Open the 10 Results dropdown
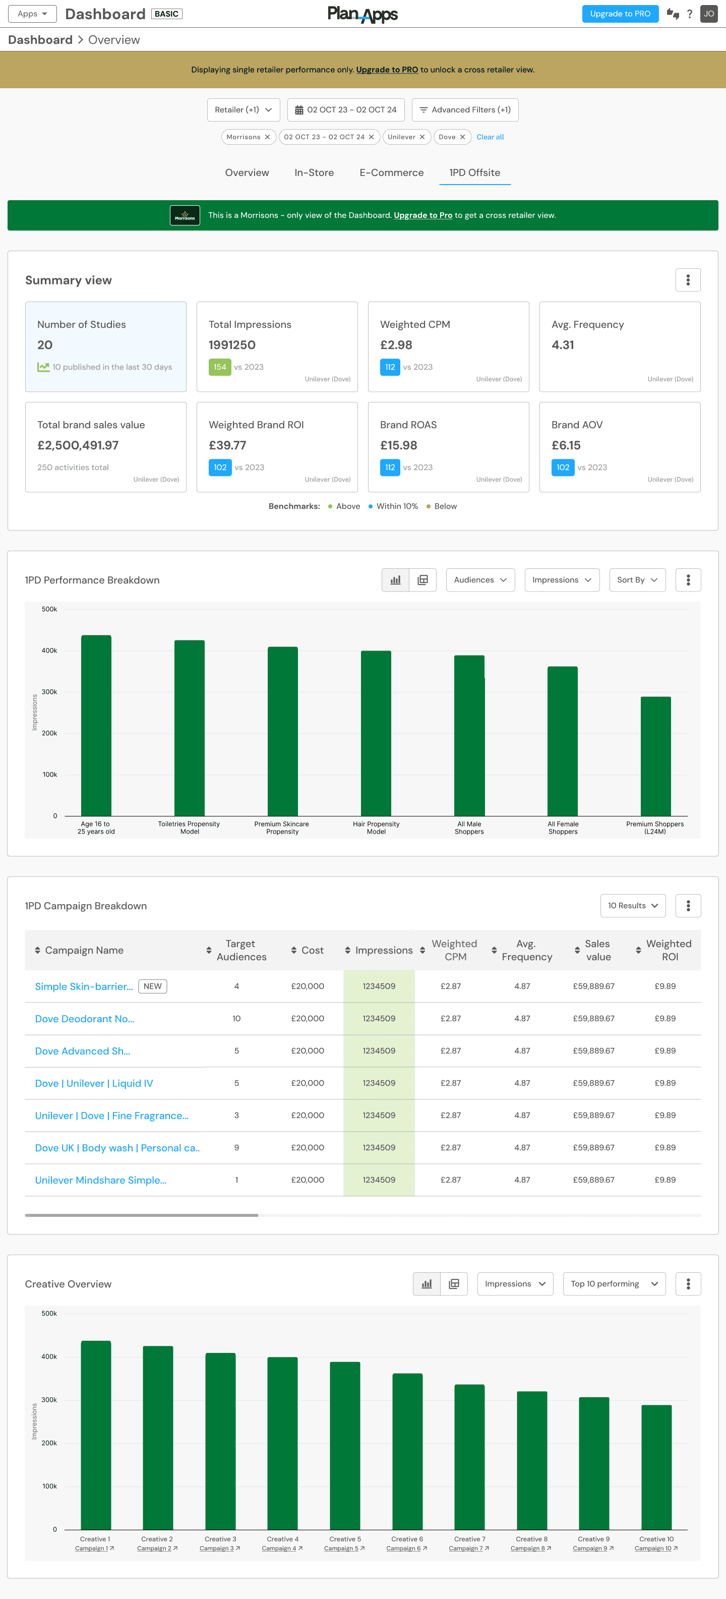Screen dimensions: 726x1599 [x=633, y=906]
